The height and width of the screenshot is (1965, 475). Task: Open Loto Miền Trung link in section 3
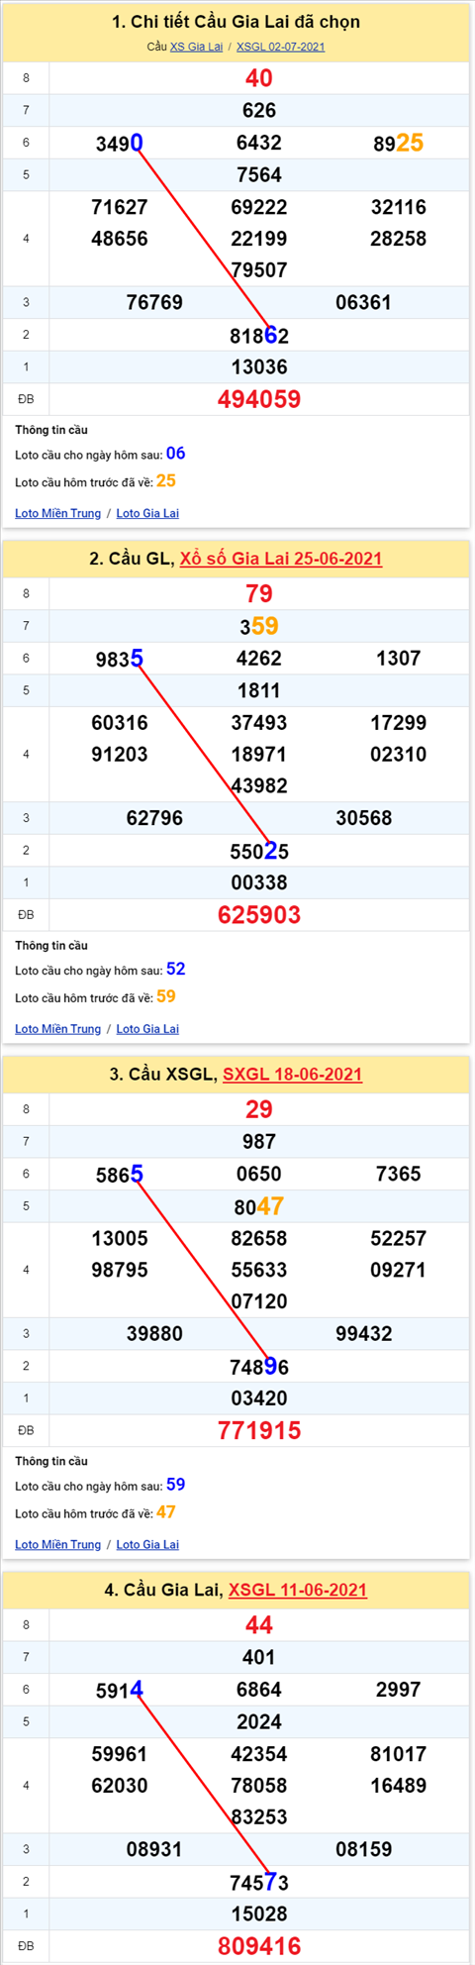point(57,1545)
